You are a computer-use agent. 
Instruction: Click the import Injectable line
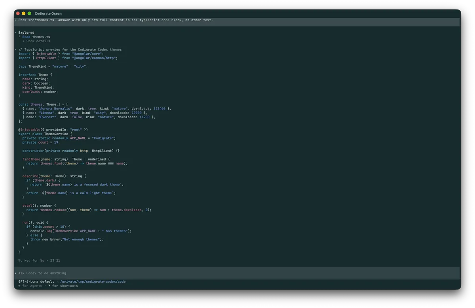tap(61, 54)
